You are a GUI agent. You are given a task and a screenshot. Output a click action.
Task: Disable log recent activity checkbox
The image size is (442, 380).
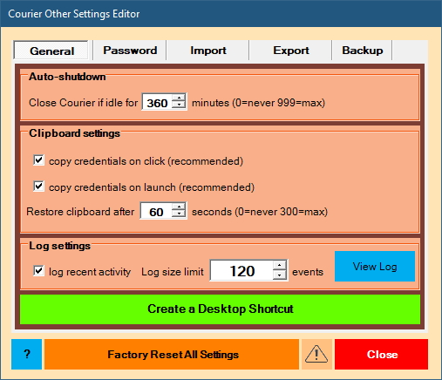(39, 271)
